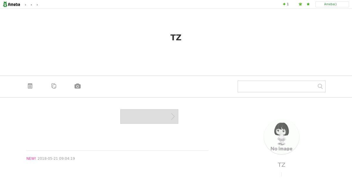
Task: Click the Ameba logo in header
Action: (11, 4)
